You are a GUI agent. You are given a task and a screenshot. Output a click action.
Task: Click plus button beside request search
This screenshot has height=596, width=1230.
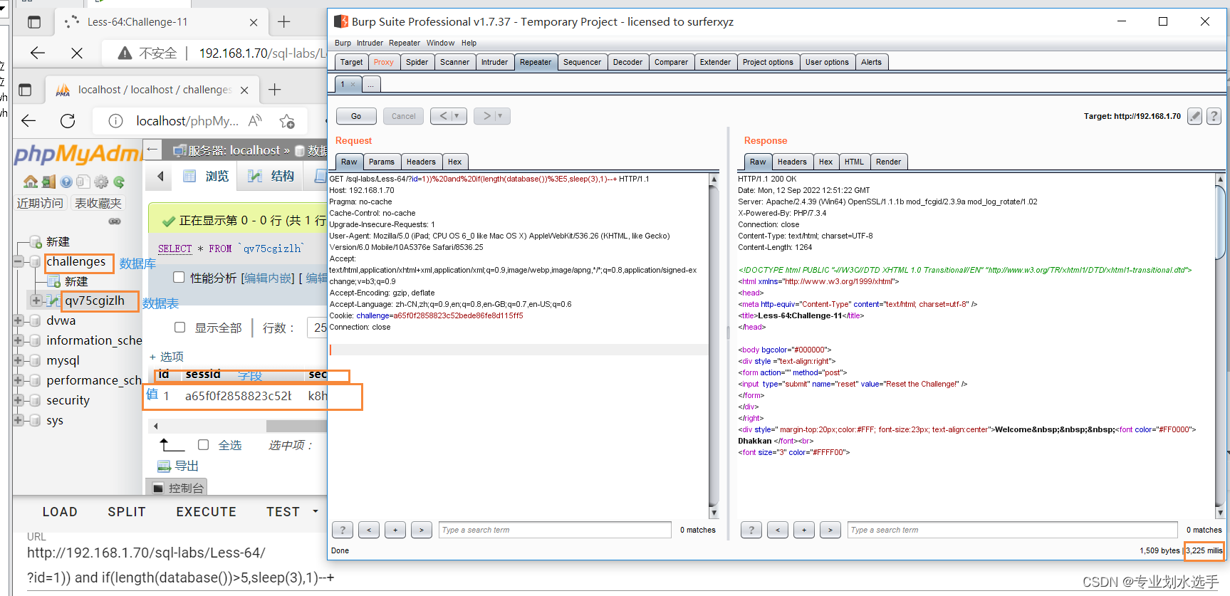point(395,530)
